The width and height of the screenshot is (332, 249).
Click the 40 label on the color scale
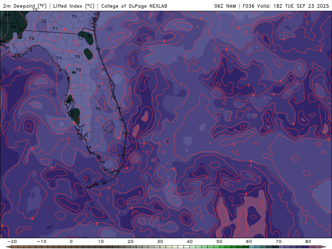[x=190, y=242]
